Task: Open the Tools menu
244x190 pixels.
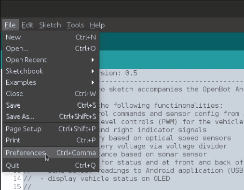Action: (75, 25)
